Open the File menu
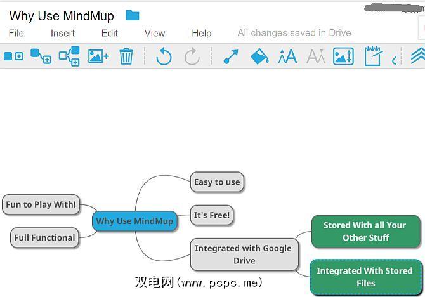This screenshot has width=425, height=297. pyautogui.click(x=16, y=33)
